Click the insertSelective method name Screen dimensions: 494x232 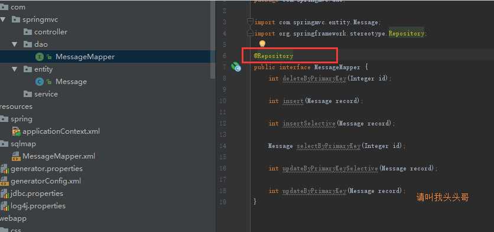click(309, 124)
